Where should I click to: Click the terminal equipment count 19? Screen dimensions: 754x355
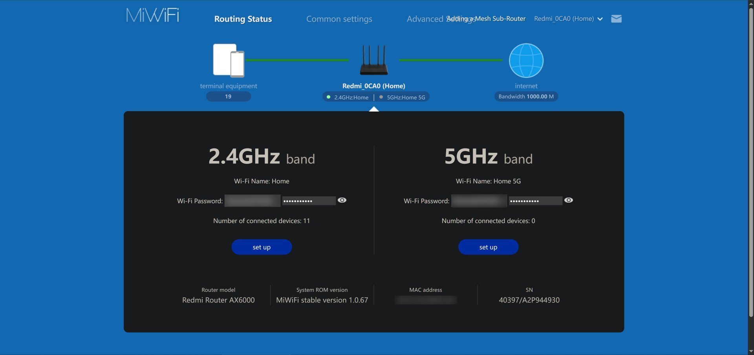[x=229, y=97]
